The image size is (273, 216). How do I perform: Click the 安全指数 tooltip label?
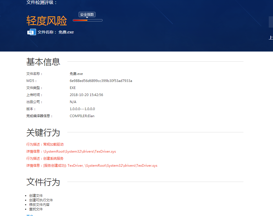click(87, 15)
